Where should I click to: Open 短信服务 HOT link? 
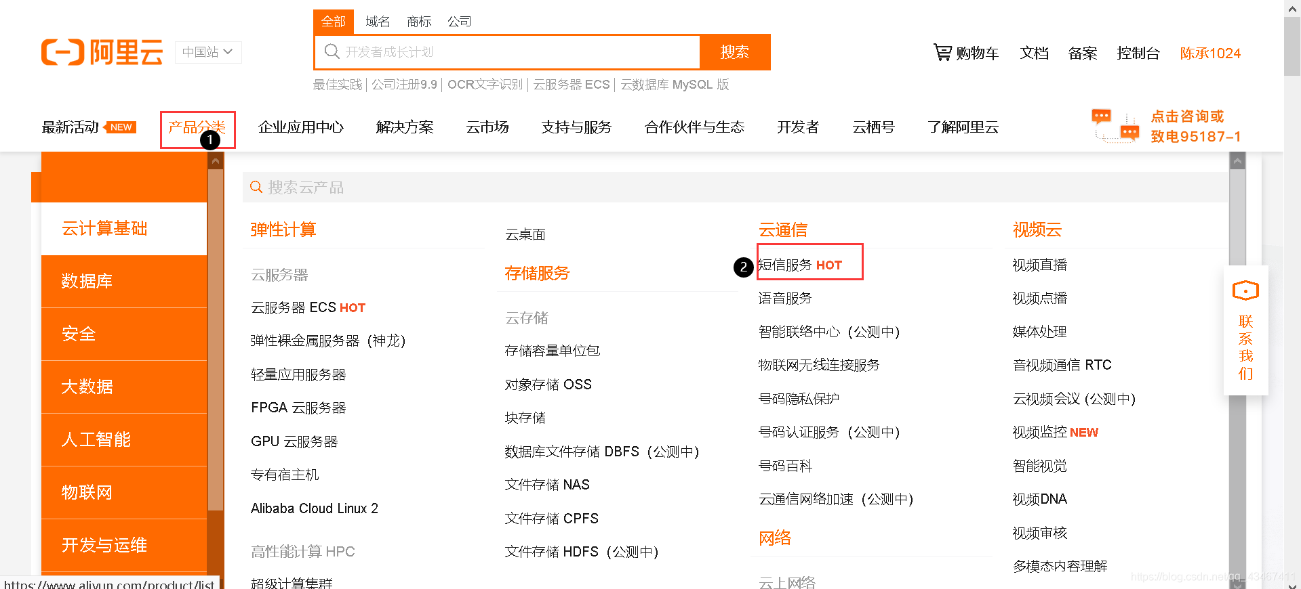800,265
